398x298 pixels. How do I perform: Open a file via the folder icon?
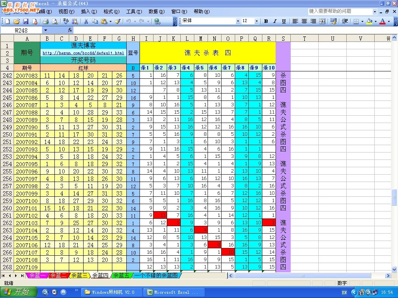tap(16, 22)
